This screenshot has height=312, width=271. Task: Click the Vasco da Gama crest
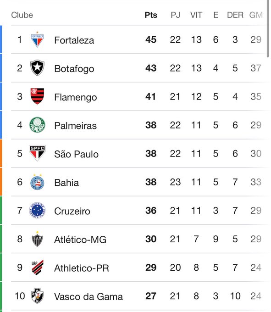tap(37, 295)
